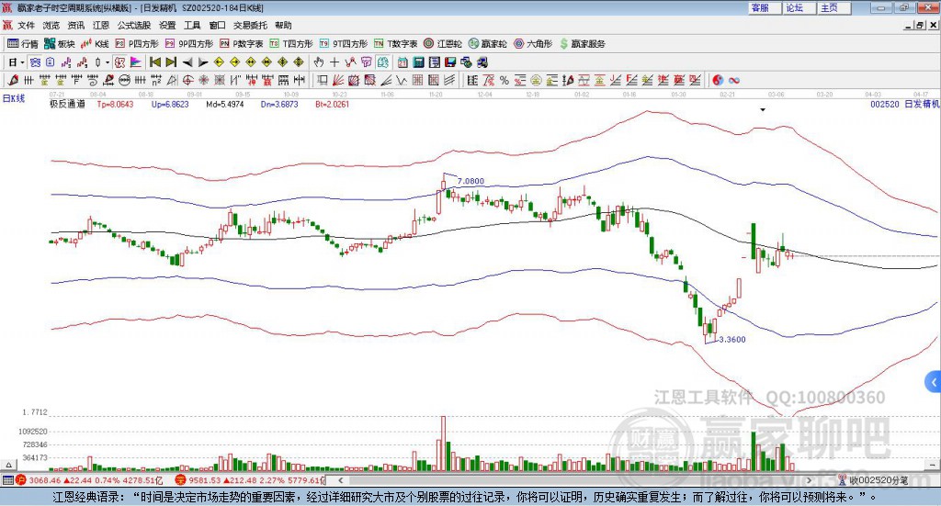
Task: Open the 公式选股 menu
Action: (x=134, y=25)
